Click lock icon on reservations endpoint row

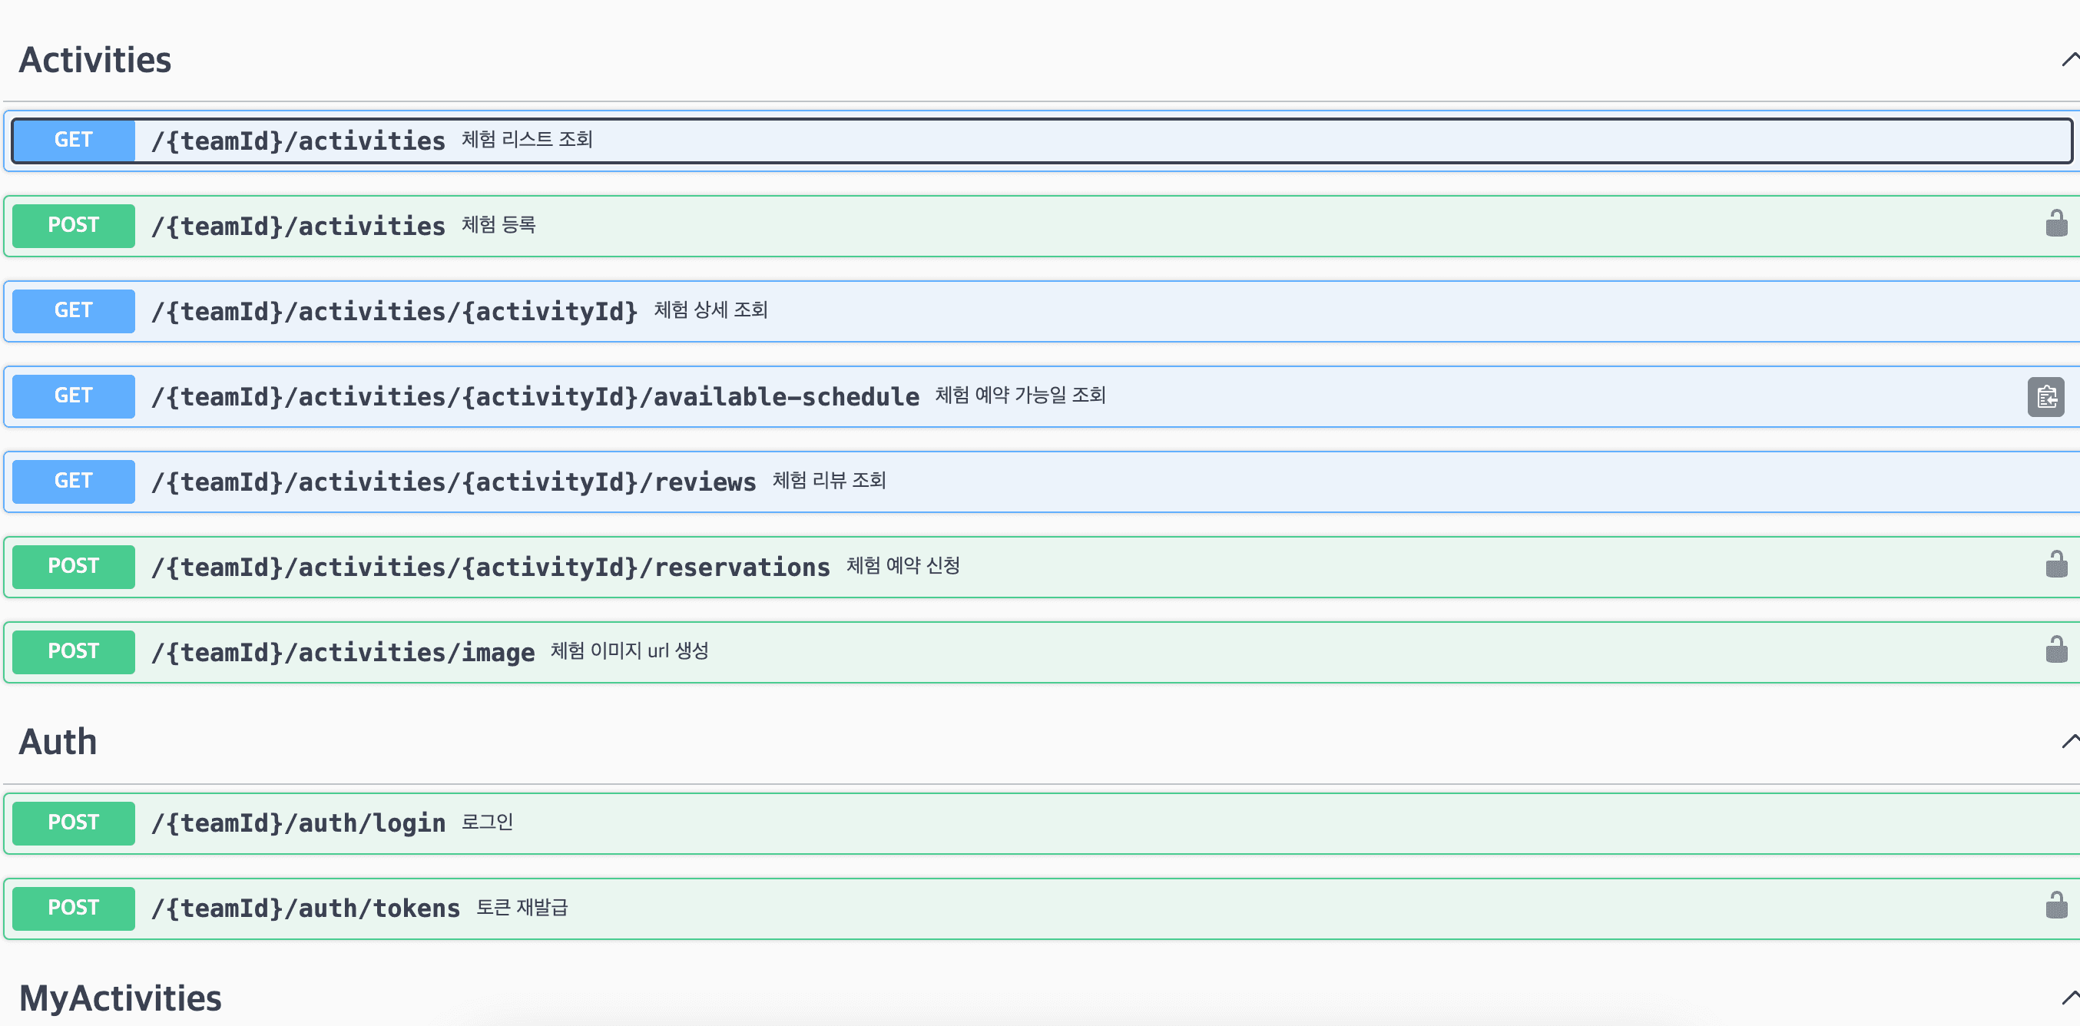2055,564
